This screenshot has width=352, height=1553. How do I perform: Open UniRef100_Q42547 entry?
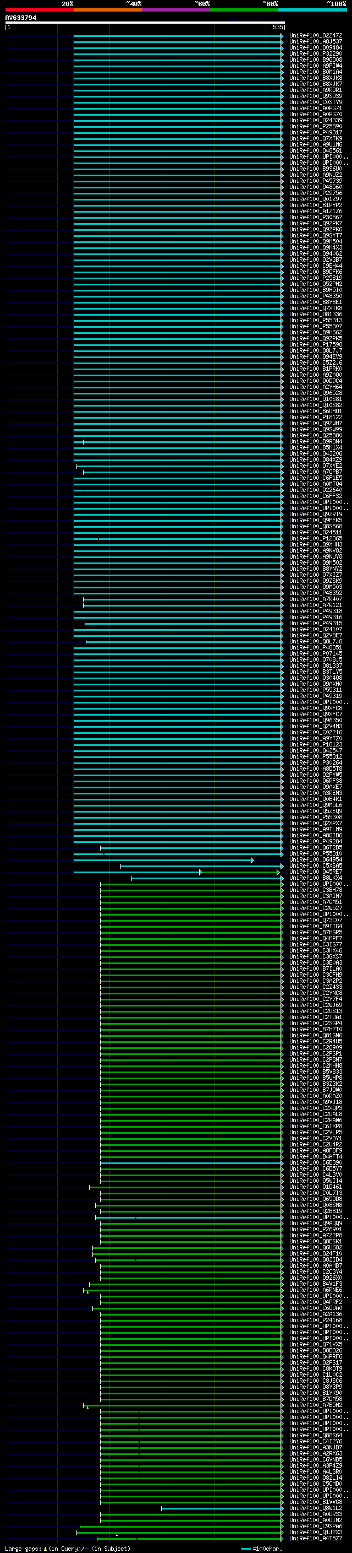click(x=315, y=750)
